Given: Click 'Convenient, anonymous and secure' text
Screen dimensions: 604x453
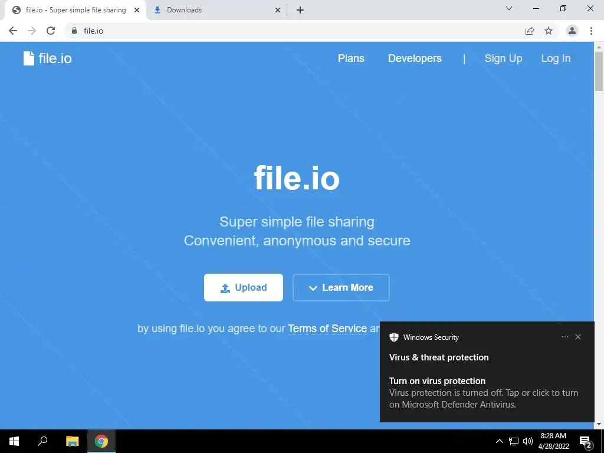Looking at the screenshot, I should 297,241.
